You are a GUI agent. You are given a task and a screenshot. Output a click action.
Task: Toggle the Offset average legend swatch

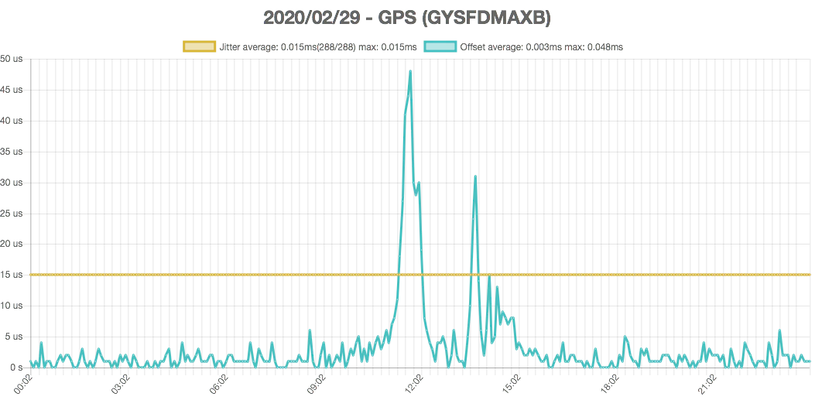[x=440, y=46]
